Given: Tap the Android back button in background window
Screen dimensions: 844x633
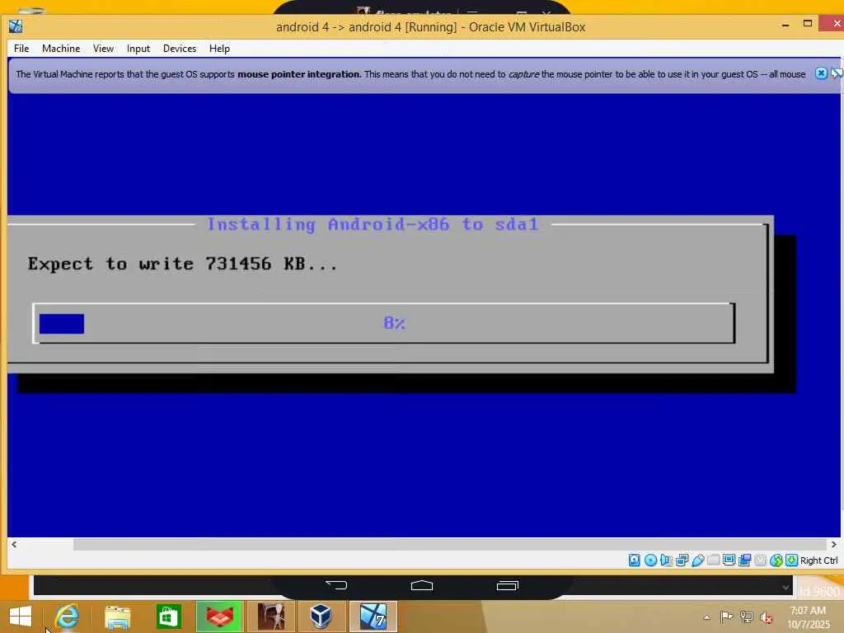Looking at the screenshot, I should [x=336, y=585].
